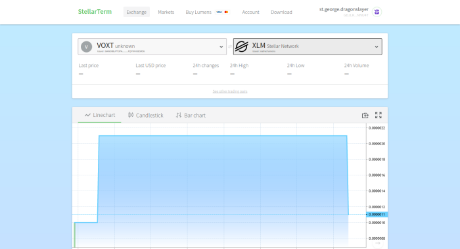Open the Account page
This screenshot has width=460, height=249.
(250, 12)
